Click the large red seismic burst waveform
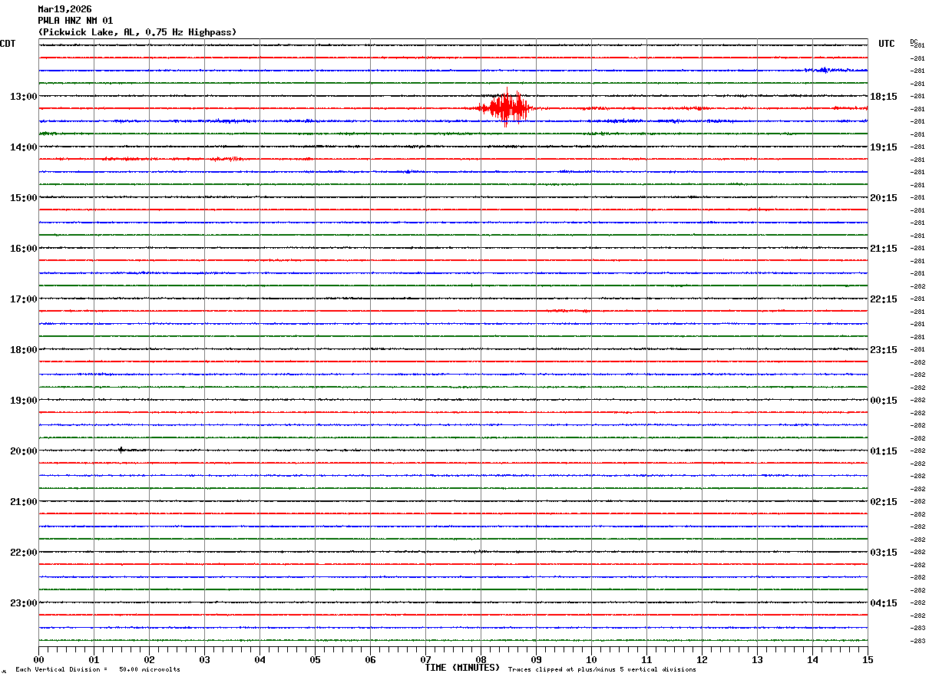This screenshot has height=680, width=929. pyautogui.click(x=505, y=107)
